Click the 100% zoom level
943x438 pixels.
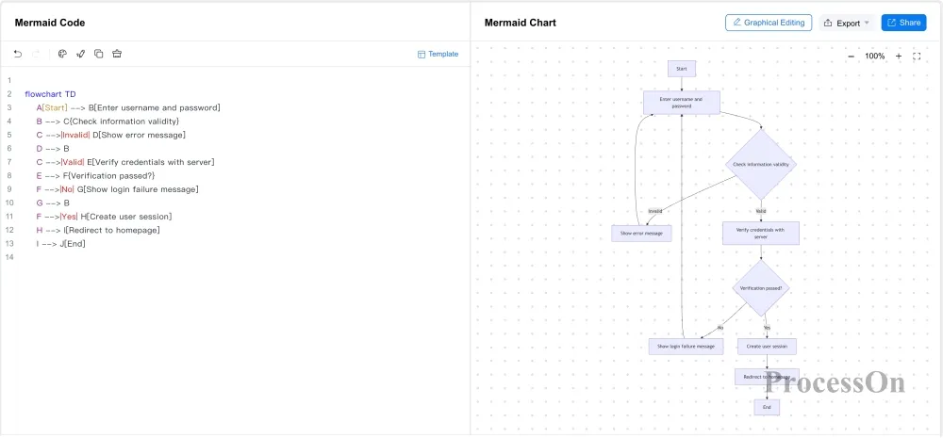pos(875,57)
